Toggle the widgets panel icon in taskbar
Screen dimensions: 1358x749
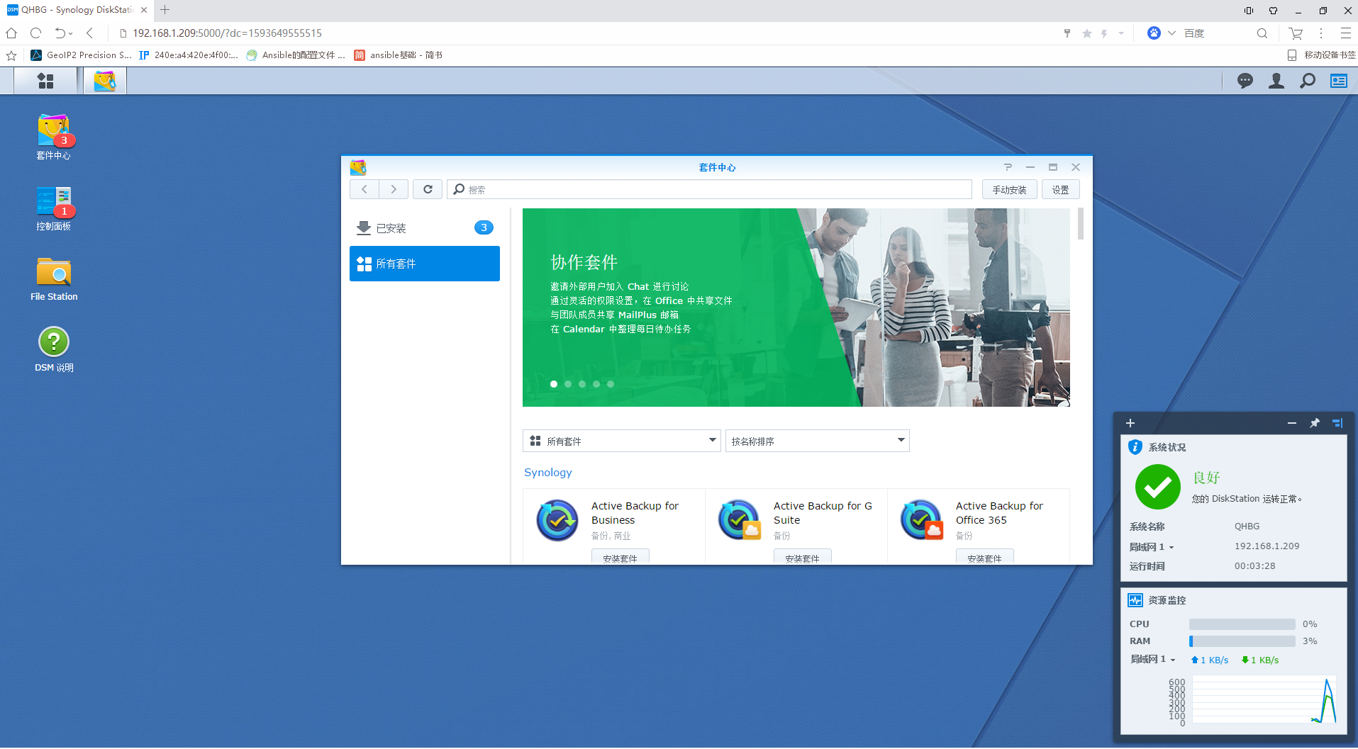1338,81
